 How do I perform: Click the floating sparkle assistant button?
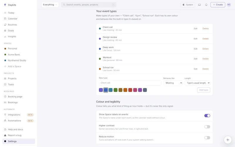[228, 140]
